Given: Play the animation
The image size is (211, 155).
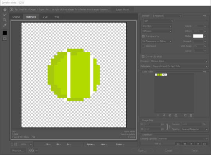Looking at the screenshot, I should pyautogui.click(x=191, y=144).
